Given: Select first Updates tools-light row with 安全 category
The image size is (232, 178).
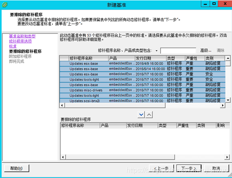Looking at the screenshot, I should coord(143,79).
